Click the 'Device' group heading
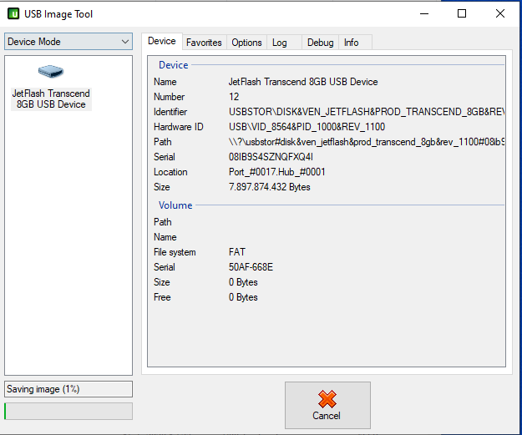Viewport: 522px width, 435px height. pyautogui.click(x=174, y=65)
